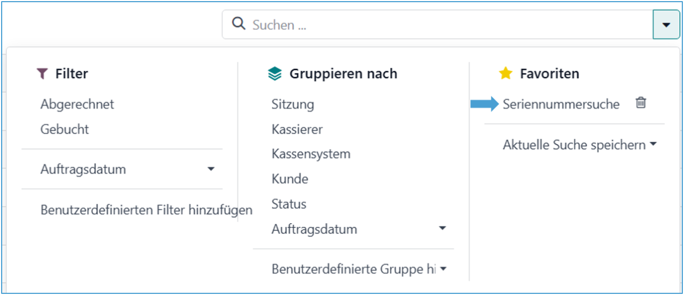Click the magnifying glass search icon
This screenshot has height=295, width=684.
click(239, 24)
